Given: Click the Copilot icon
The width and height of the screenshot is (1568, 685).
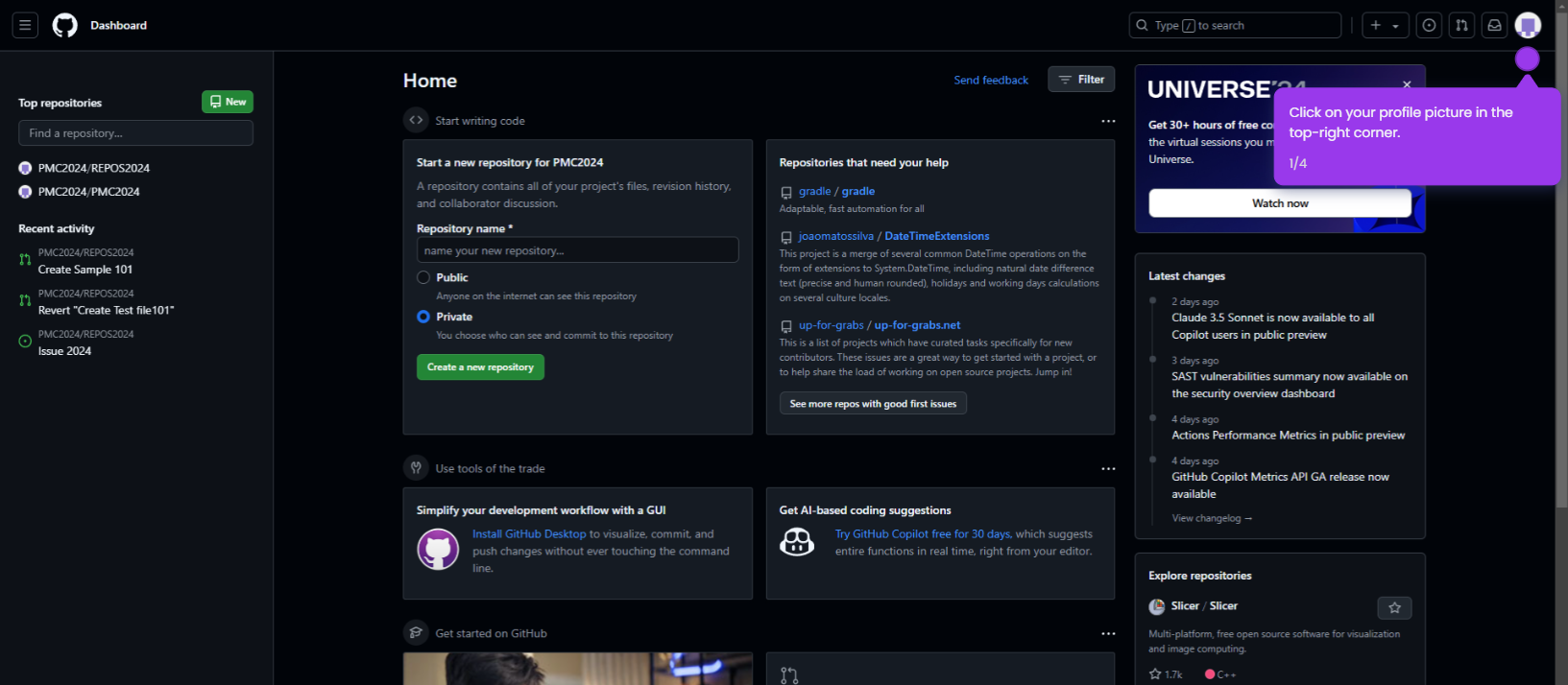Looking at the screenshot, I should coord(797,543).
